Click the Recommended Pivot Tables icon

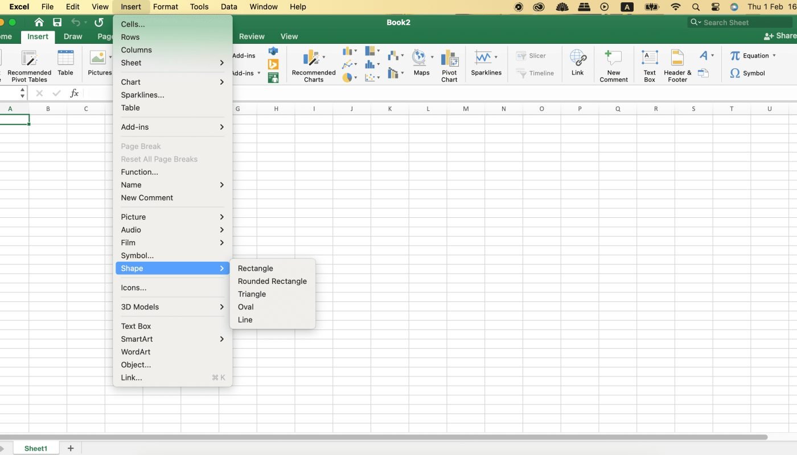click(29, 59)
